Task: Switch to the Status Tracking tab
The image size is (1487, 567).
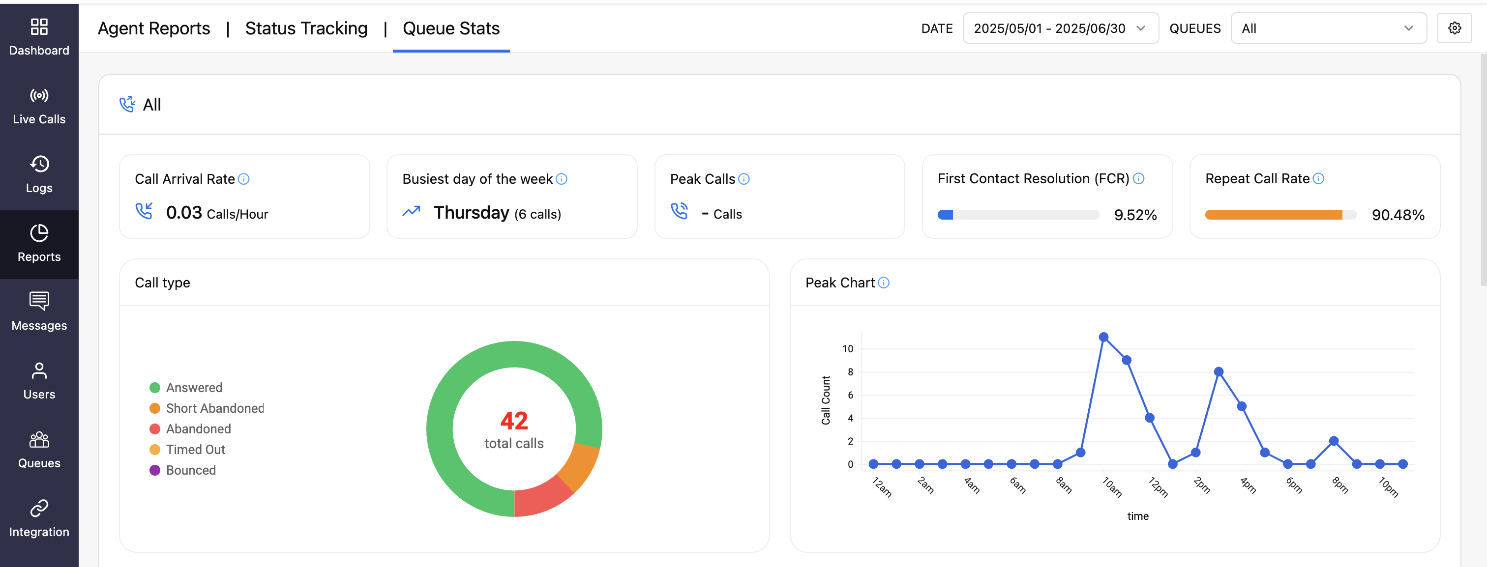Action: click(x=306, y=28)
